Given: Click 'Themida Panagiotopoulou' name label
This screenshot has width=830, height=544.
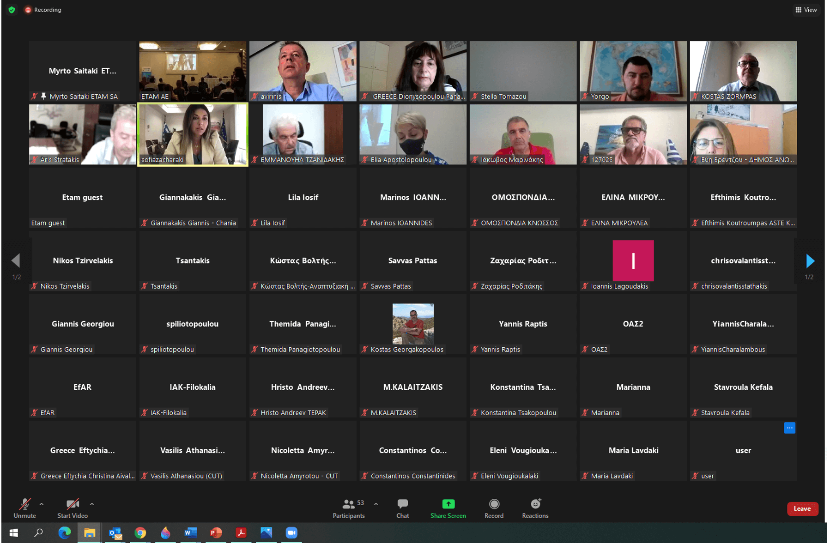Looking at the screenshot, I should [x=300, y=350].
